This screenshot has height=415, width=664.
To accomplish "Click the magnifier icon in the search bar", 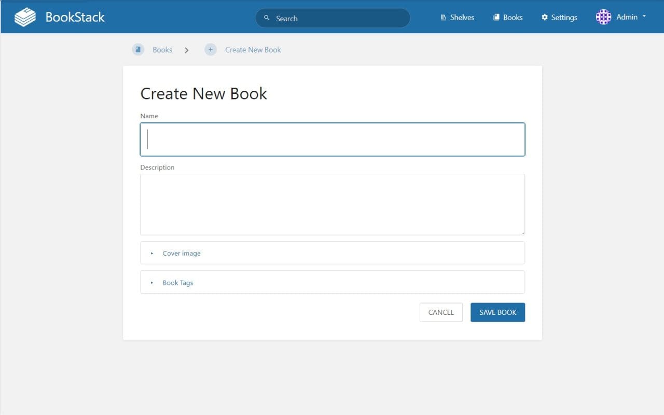I will [x=267, y=18].
